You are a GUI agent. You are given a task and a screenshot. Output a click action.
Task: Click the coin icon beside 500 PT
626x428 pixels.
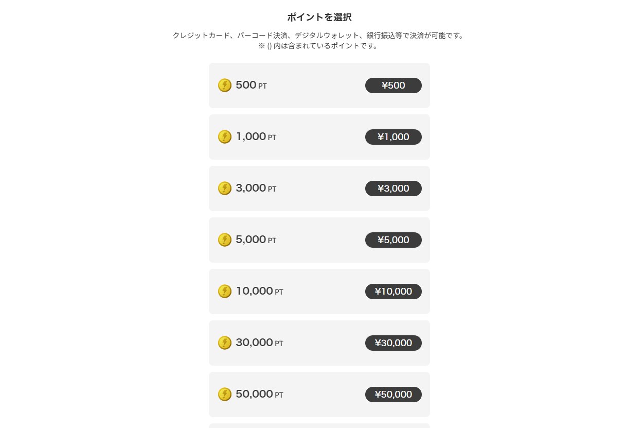[x=225, y=85]
